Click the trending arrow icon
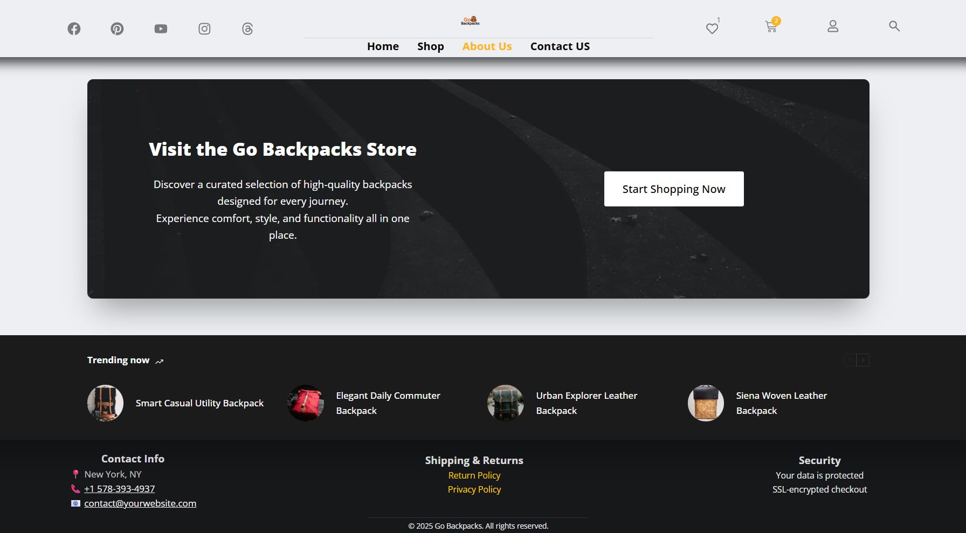Viewport: 966px width, 533px height. click(159, 361)
